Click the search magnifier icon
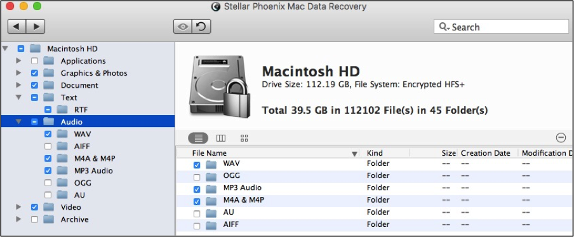The width and height of the screenshot is (574, 237). click(x=443, y=27)
